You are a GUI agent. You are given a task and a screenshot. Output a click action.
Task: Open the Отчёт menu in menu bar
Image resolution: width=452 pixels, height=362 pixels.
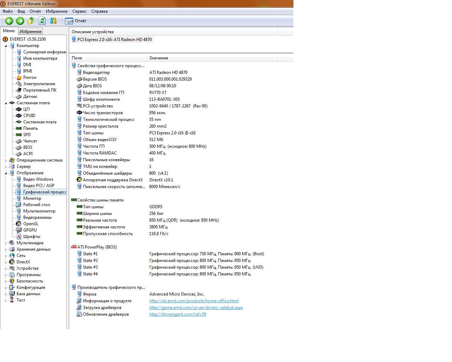click(x=35, y=11)
